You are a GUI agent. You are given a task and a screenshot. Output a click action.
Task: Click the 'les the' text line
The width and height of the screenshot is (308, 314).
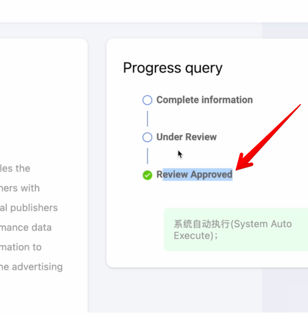click(x=15, y=168)
